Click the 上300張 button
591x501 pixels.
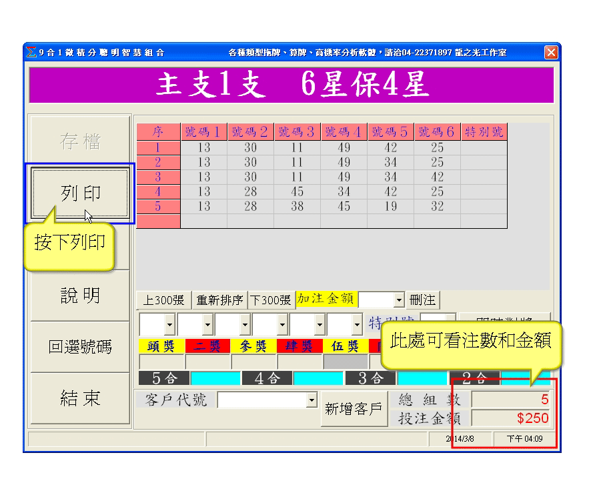pos(164,300)
